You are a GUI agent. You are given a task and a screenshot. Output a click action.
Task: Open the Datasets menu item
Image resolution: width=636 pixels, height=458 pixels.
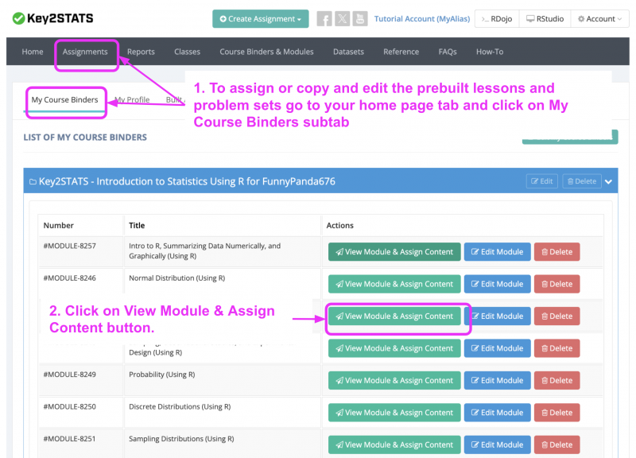[348, 52]
